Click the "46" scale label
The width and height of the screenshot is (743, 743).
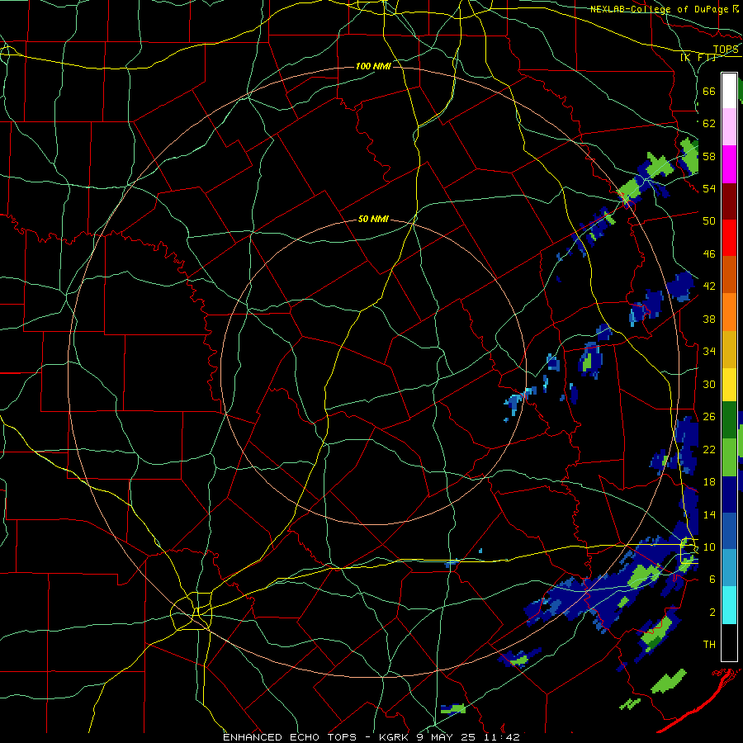[x=709, y=253]
